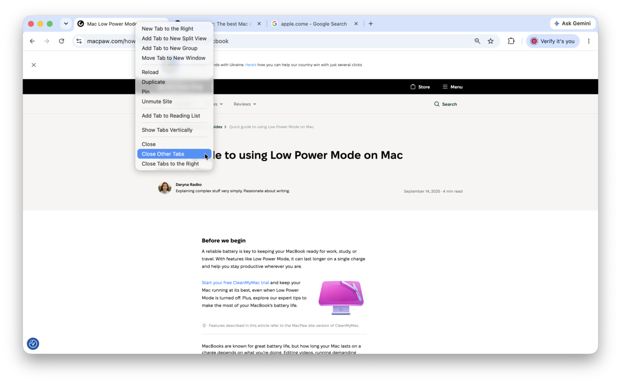Select Add Tab to Reading List

point(174,116)
